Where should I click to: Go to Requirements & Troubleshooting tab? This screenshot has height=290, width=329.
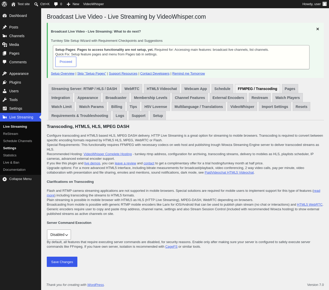(80, 116)
